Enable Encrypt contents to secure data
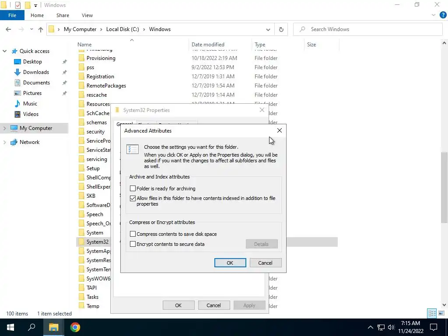 click(133, 244)
